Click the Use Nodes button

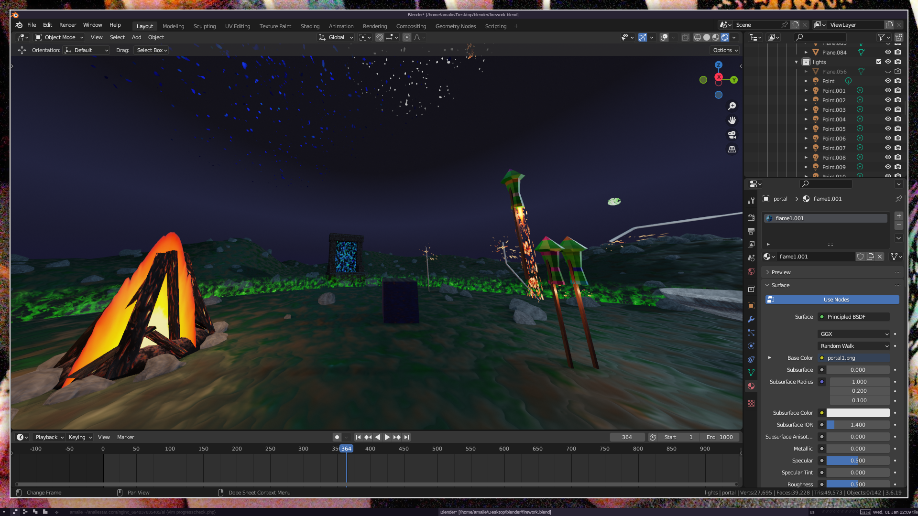click(836, 300)
